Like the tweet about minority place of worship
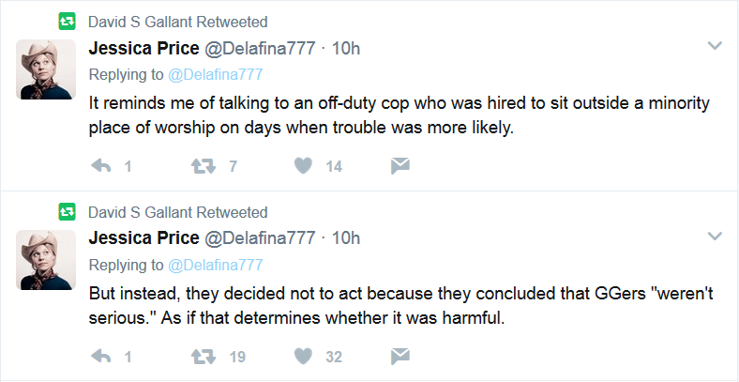Screen dimensions: 739x382 tap(303, 166)
